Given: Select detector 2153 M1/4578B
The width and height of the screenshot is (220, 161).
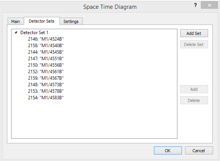Looking at the screenshot, I should tap(46, 91).
